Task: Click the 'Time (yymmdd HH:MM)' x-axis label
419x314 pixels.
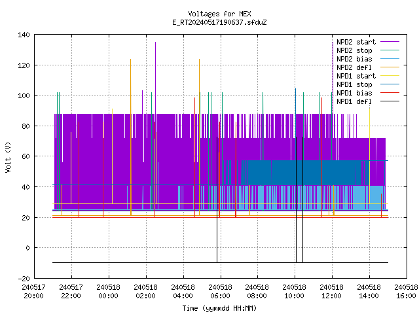Action: (219, 308)
